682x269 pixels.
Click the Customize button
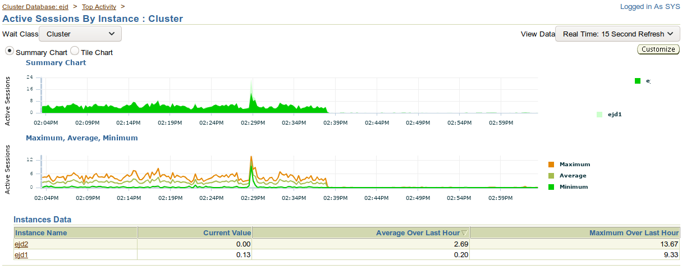tap(658, 49)
